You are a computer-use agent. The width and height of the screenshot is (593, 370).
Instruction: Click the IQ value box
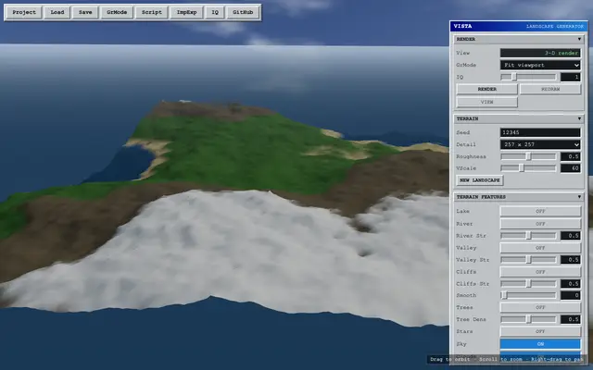point(571,77)
